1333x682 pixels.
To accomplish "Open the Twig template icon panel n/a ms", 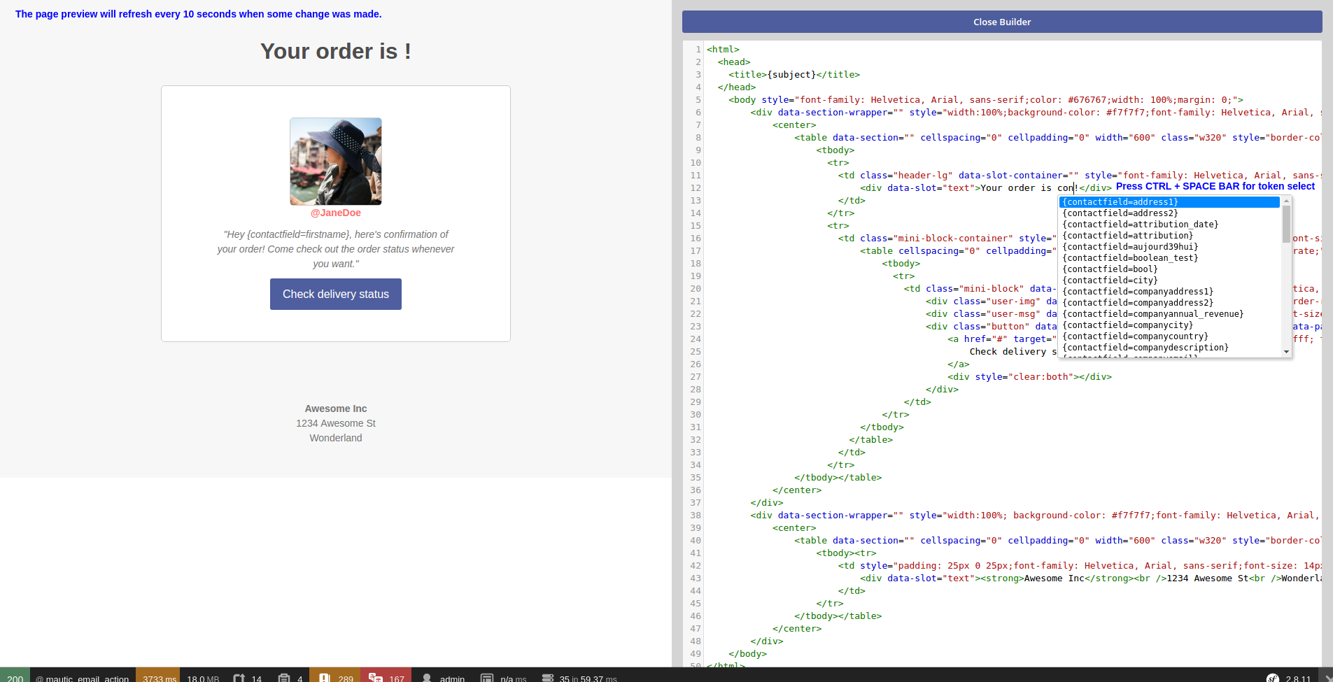I will pos(502,675).
